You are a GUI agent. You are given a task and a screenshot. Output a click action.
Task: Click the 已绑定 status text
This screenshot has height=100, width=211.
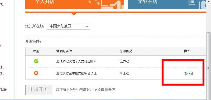pyautogui.click(x=124, y=61)
